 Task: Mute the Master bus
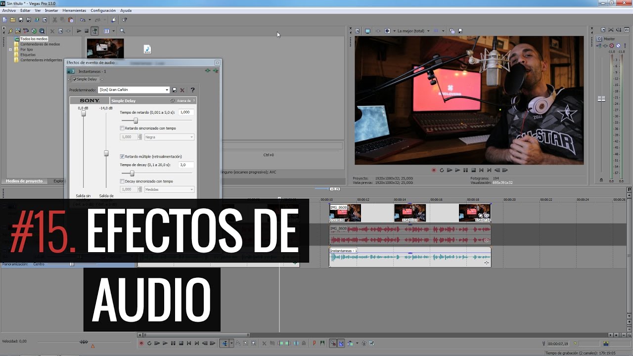point(618,45)
